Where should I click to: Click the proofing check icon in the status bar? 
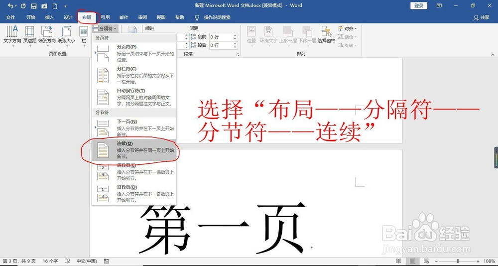click(x=67, y=261)
